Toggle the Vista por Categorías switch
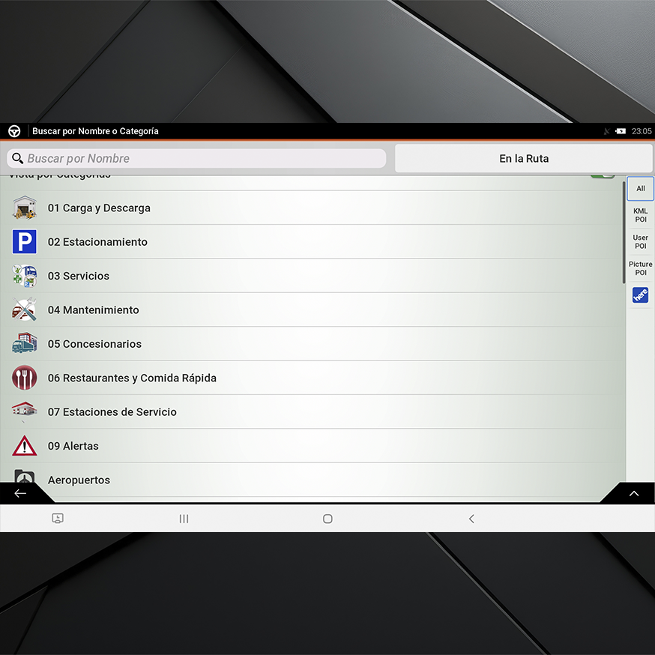 coord(602,176)
